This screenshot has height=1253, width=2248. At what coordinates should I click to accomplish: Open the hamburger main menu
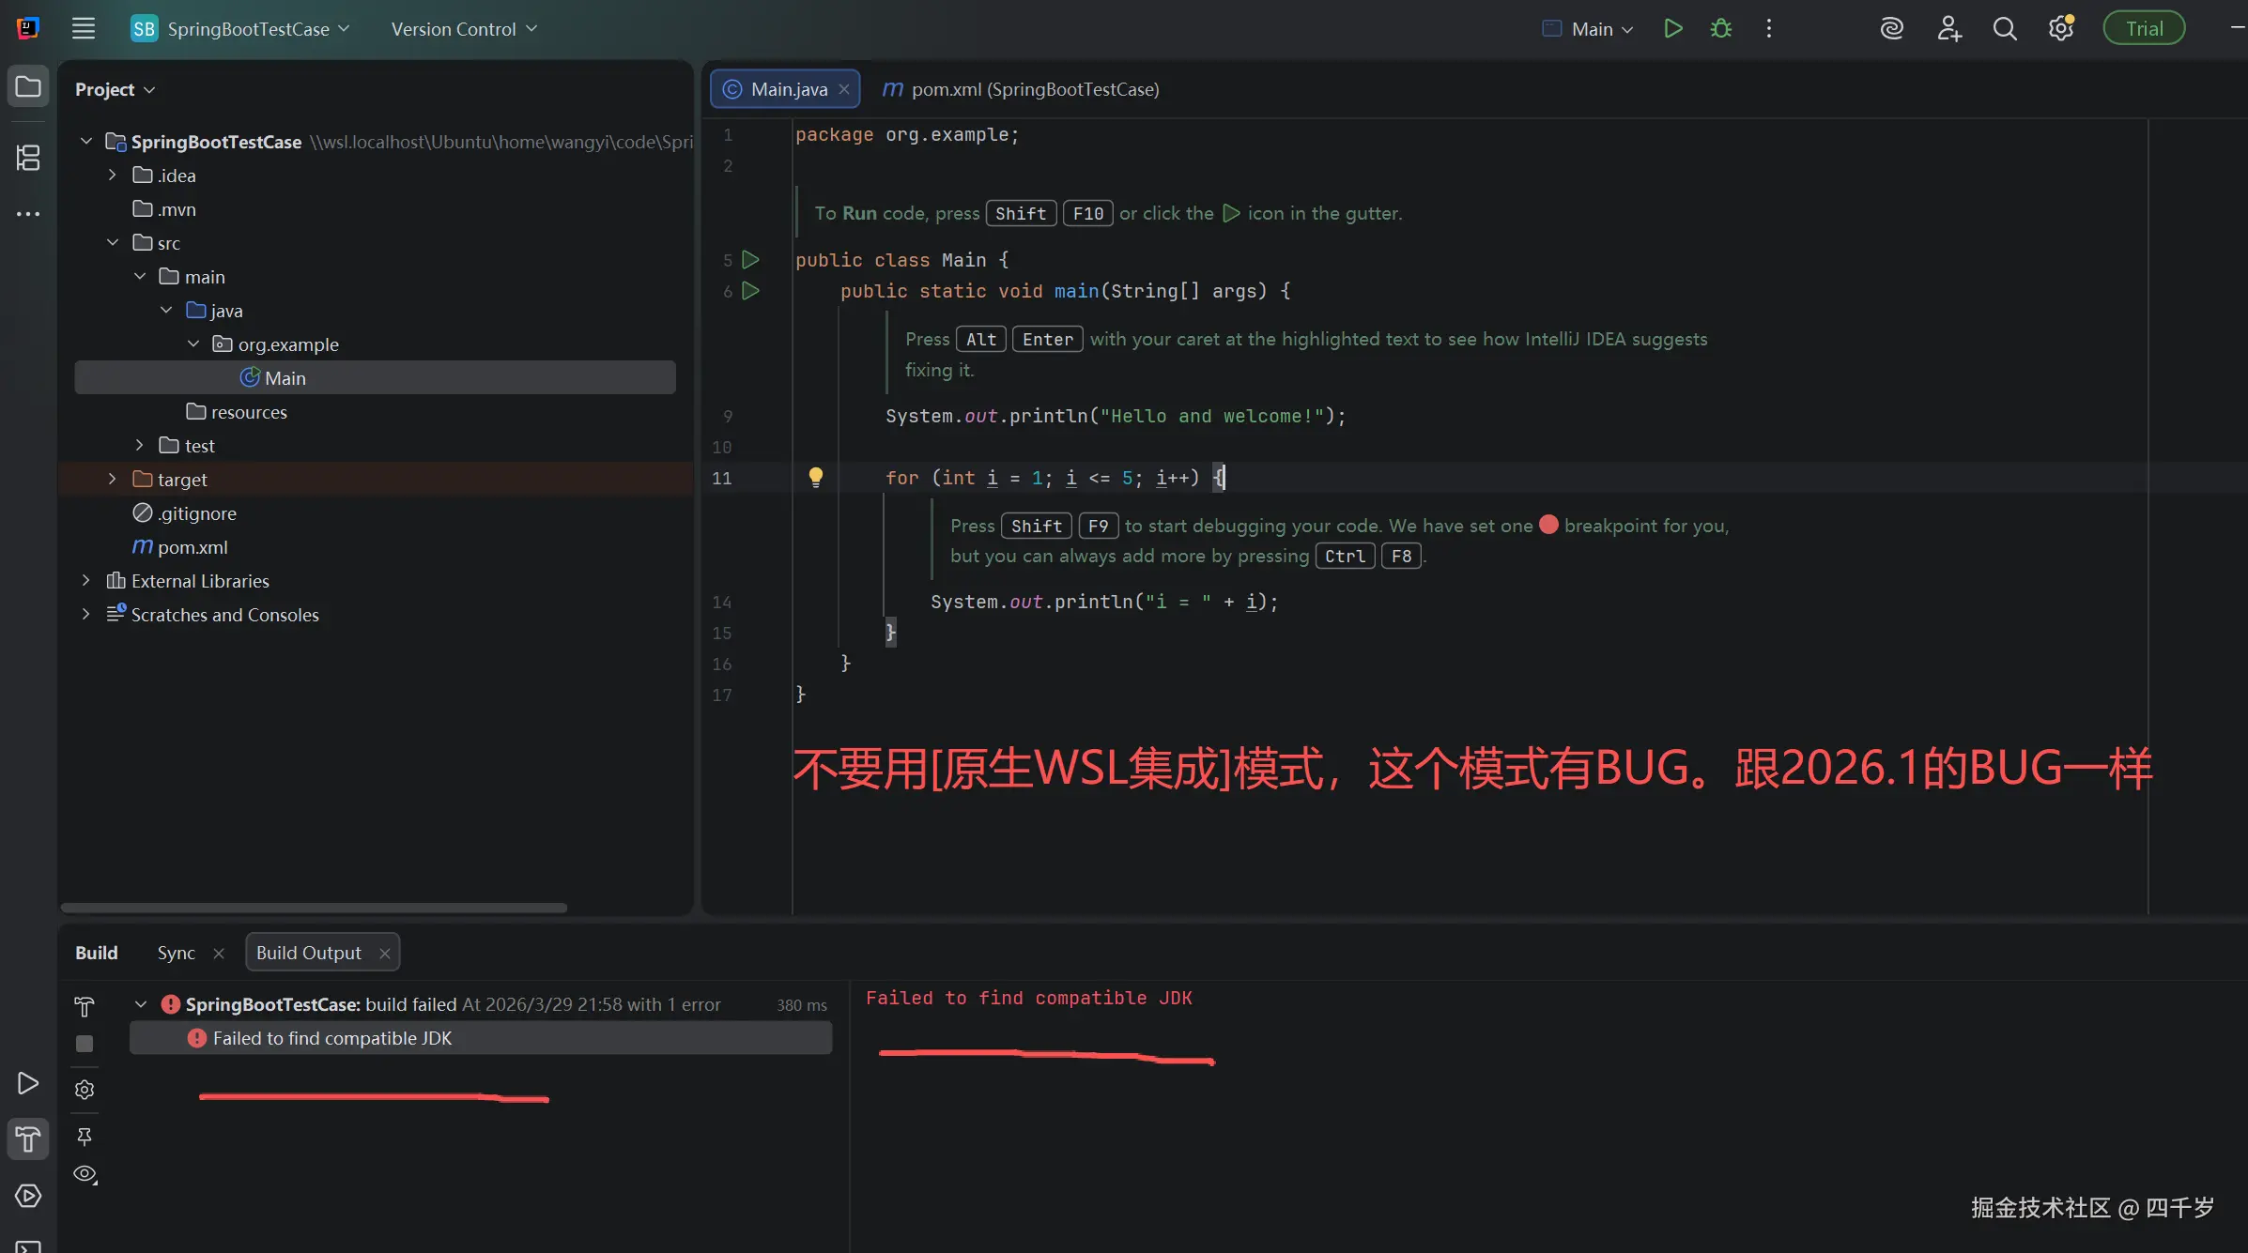pos(84,27)
